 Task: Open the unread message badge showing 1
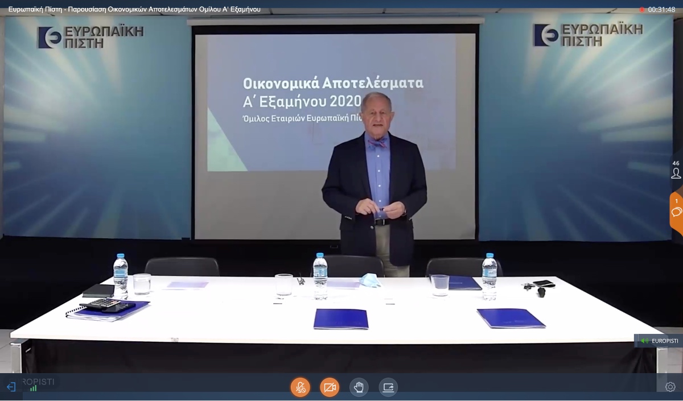point(676,201)
